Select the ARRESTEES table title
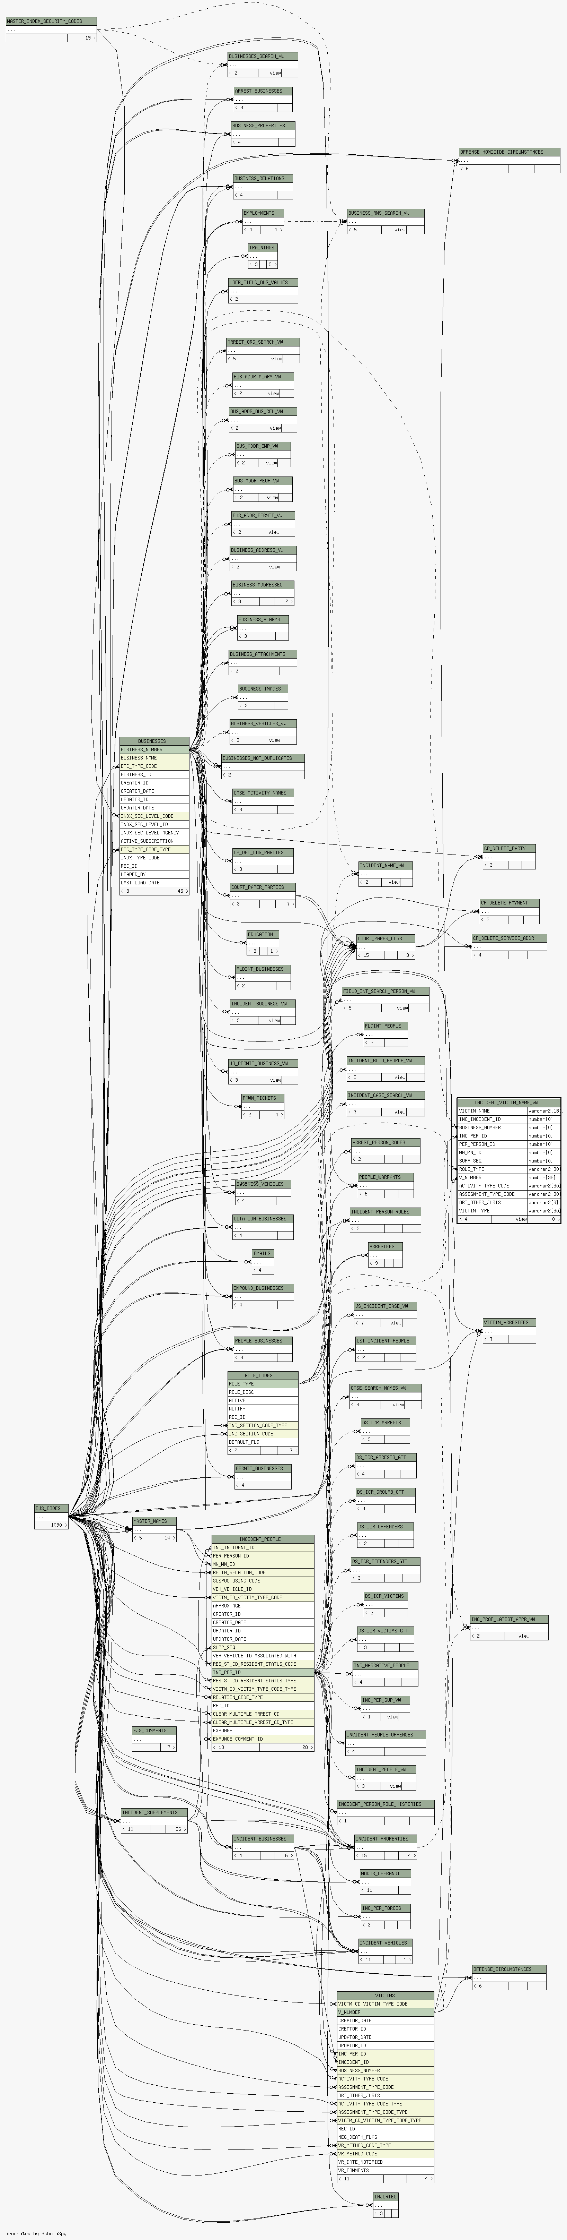Screen dimensions: 567x2240 [x=386, y=1247]
